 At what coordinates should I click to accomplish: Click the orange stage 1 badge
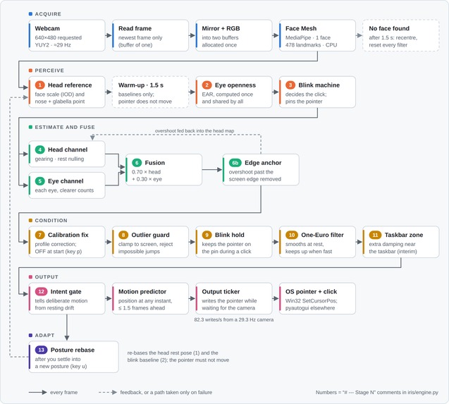click(x=39, y=85)
